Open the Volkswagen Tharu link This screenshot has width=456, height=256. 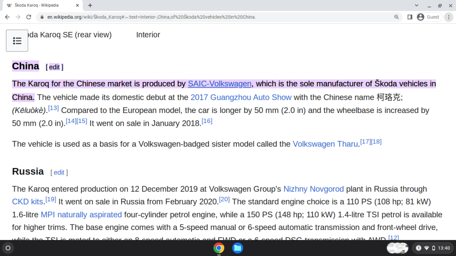(x=325, y=144)
